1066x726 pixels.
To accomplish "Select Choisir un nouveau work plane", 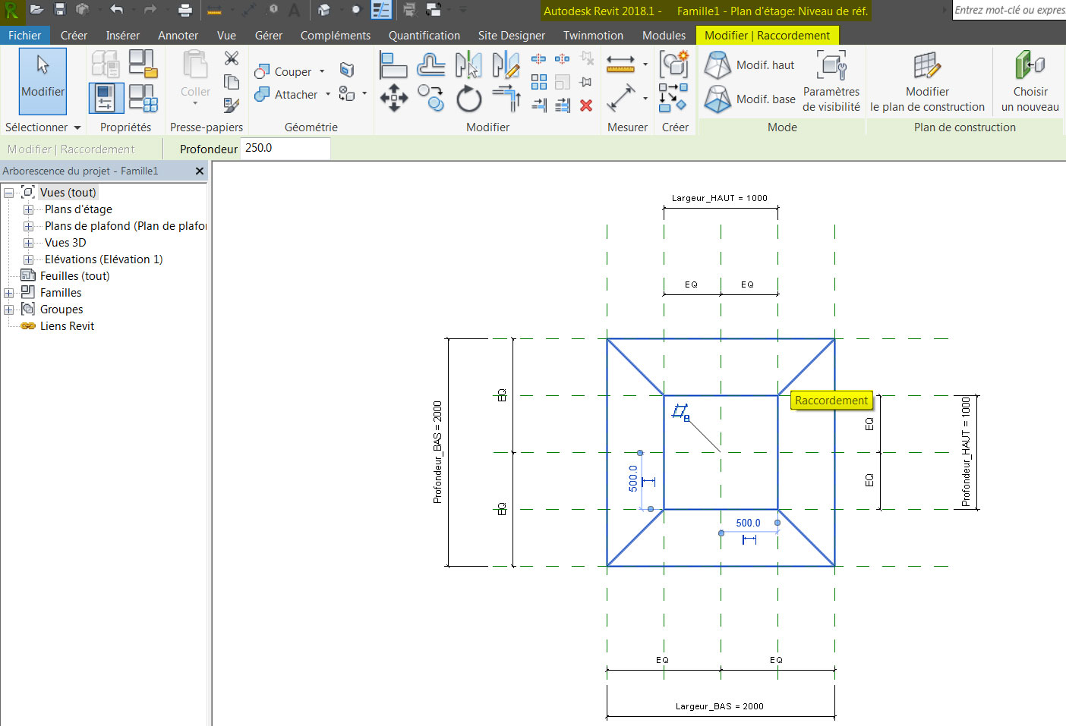I will (1029, 81).
